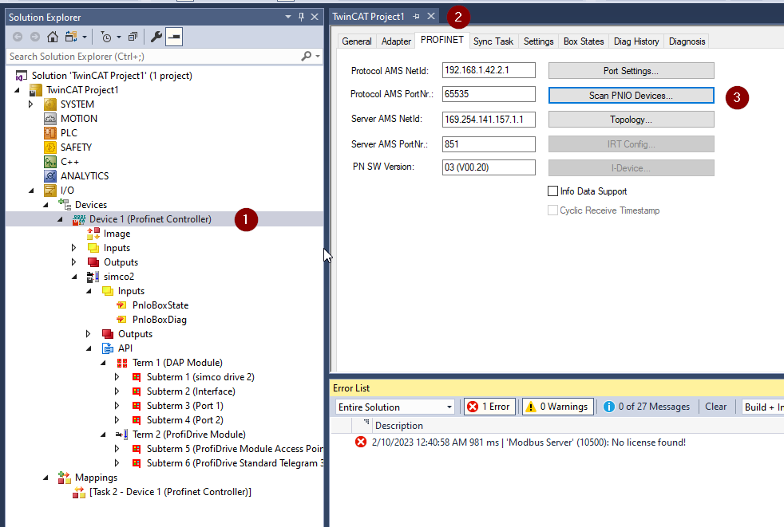The image size is (784, 527).
Task: Open the Diag History tab
Action: [636, 41]
